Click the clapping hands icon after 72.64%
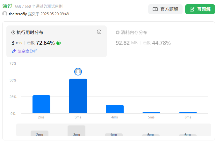The height and width of the screenshot is (142, 217). pyautogui.click(x=58, y=43)
